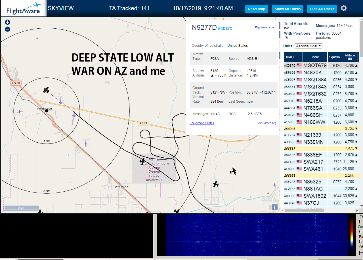
Task: Select N466SH row in aircraft table
Action: pyautogui.click(x=321, y=115)
